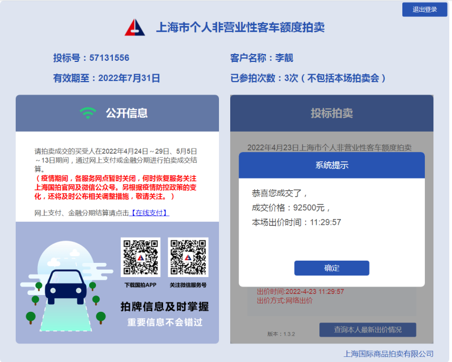The height and width of the screenshot is (362, 452).
Task: Click the 确定 button in system prompt
Action: click(331, 268)
